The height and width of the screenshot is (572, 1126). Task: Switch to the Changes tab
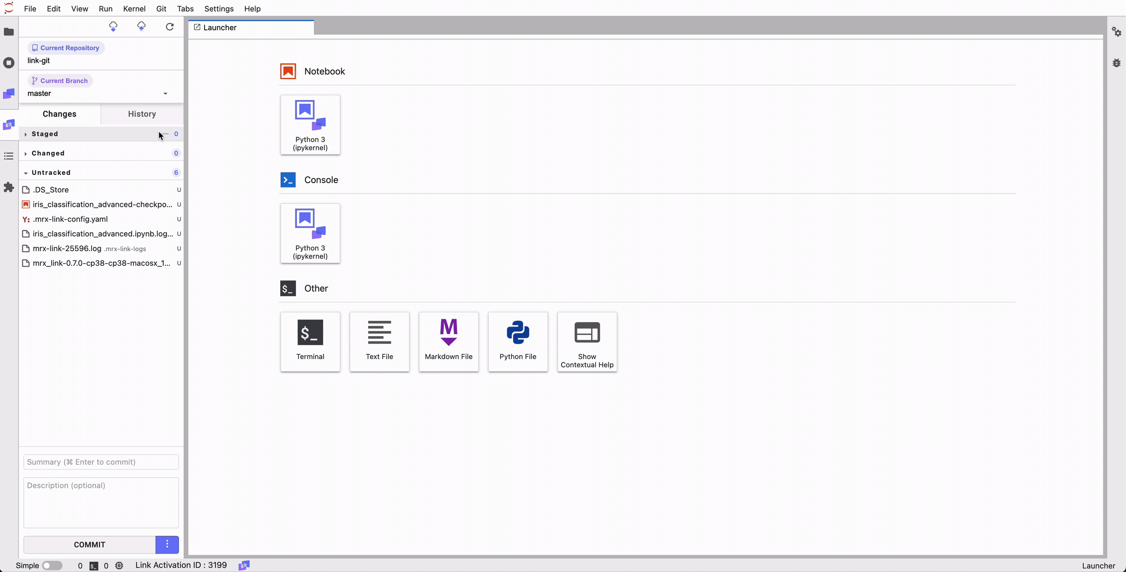coord(60,114)
